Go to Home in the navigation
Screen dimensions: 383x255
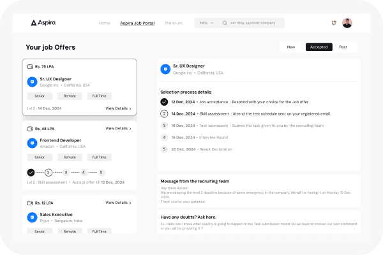[x=105, y=23]
